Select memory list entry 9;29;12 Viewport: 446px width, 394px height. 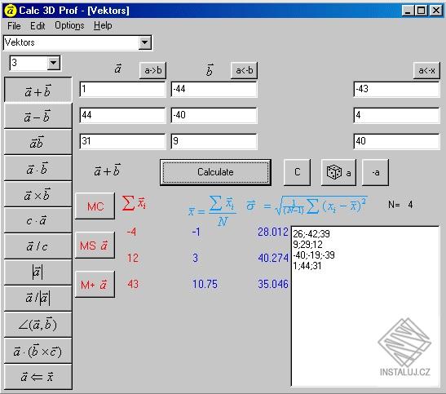[307, 245]
